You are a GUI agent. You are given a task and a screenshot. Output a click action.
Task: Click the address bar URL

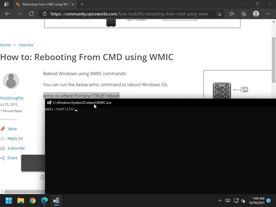(129, 14)
